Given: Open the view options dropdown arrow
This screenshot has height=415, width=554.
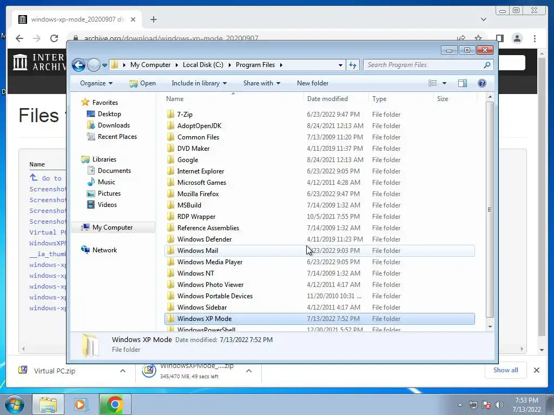Looking at the screenshot, I should click(445, 83).
